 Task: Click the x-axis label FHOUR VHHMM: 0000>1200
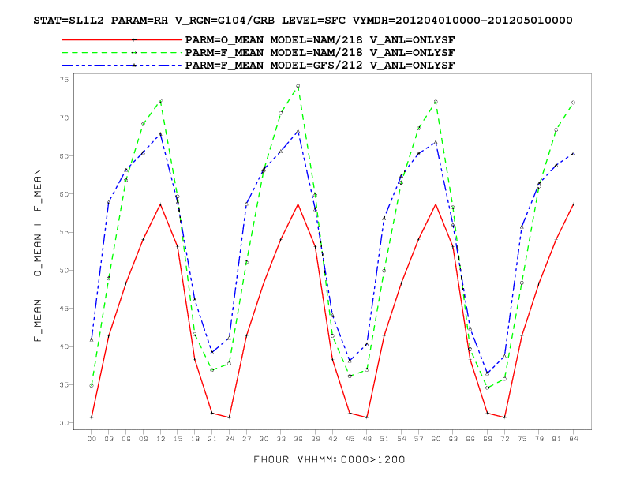click(329, 460)
